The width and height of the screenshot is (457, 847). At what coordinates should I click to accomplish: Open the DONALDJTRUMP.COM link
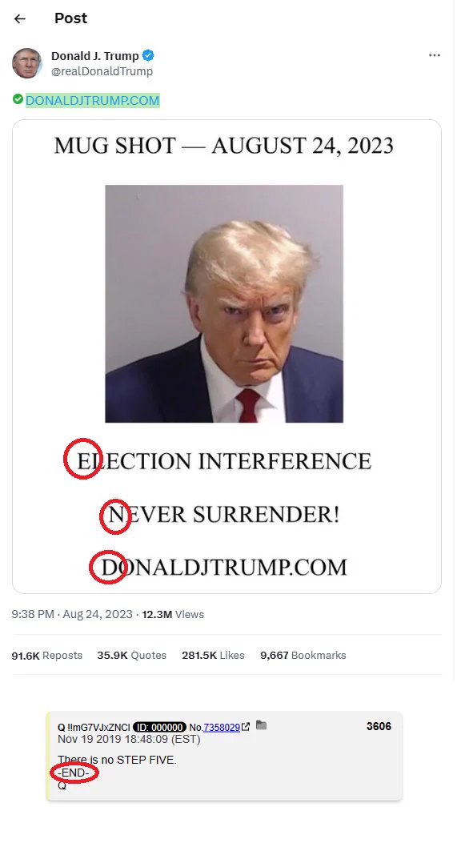click(x=92, y=101)
